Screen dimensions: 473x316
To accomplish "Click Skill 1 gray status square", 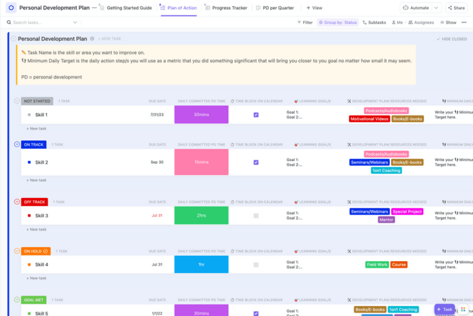I will pos(30,115).
